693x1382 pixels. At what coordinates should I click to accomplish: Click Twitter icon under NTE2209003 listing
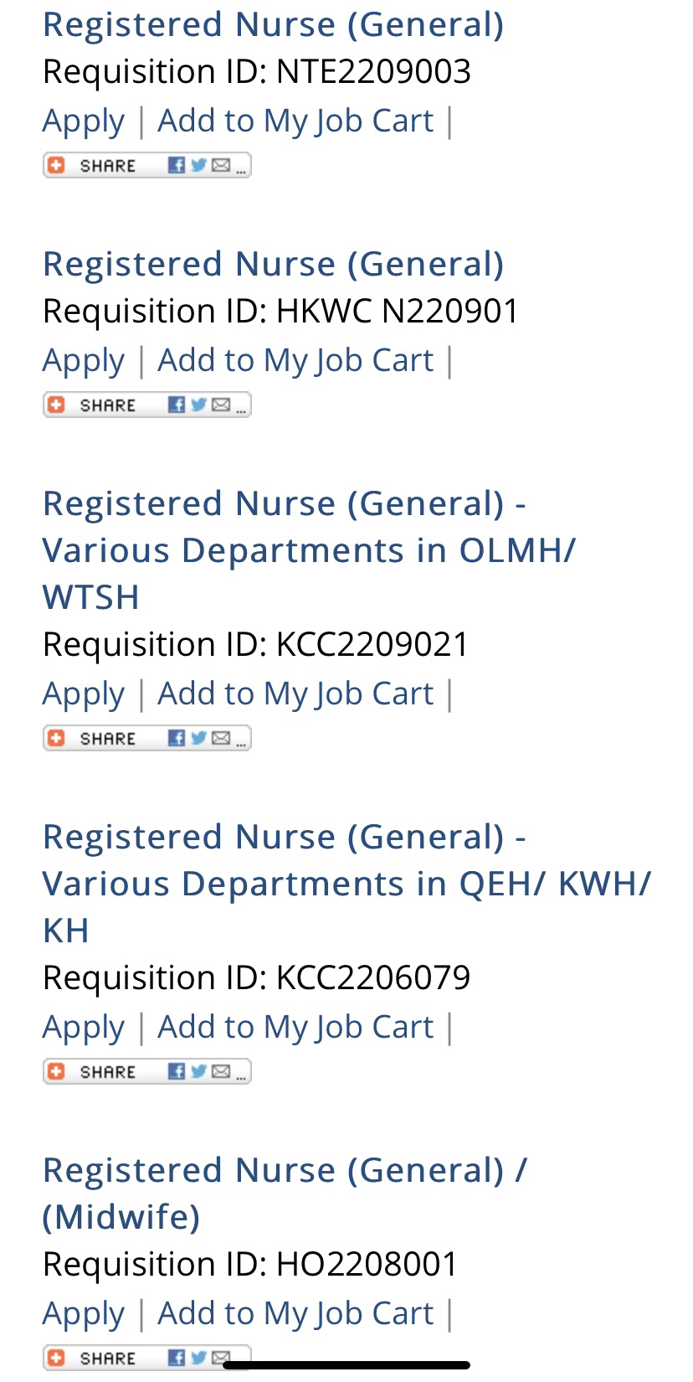198,165
